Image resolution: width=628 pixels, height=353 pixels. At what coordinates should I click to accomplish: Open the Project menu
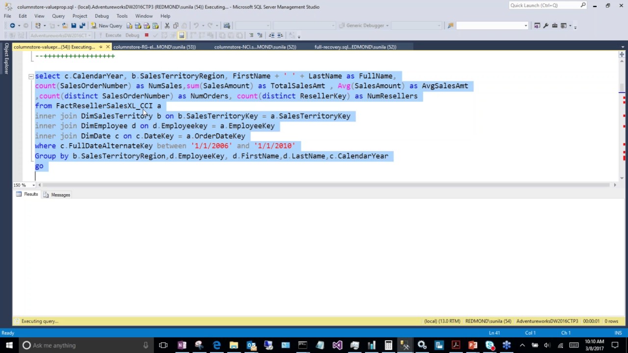point(79,16)
